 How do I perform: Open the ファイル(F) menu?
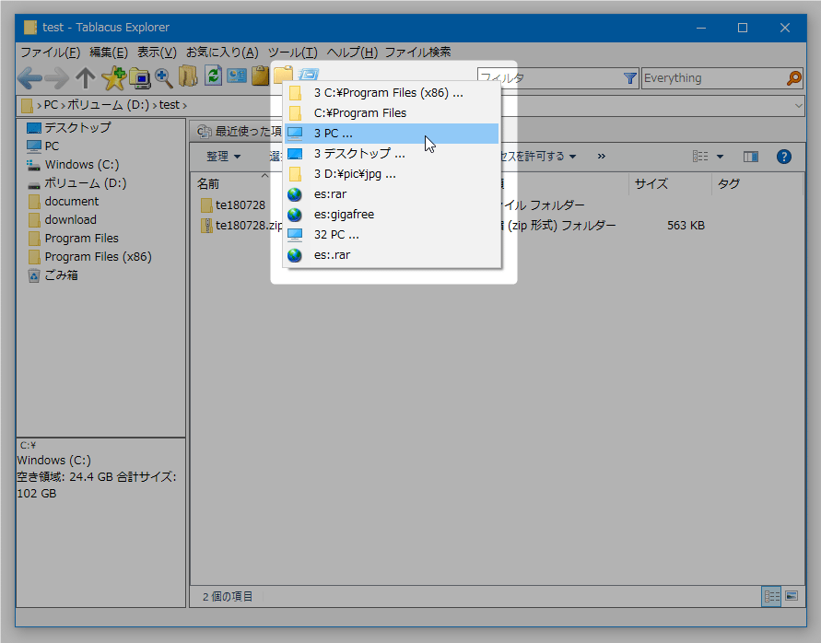[x=51, y=53]
